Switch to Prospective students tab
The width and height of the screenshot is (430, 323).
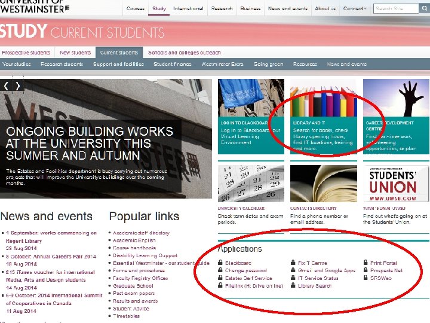pos(26,53)
